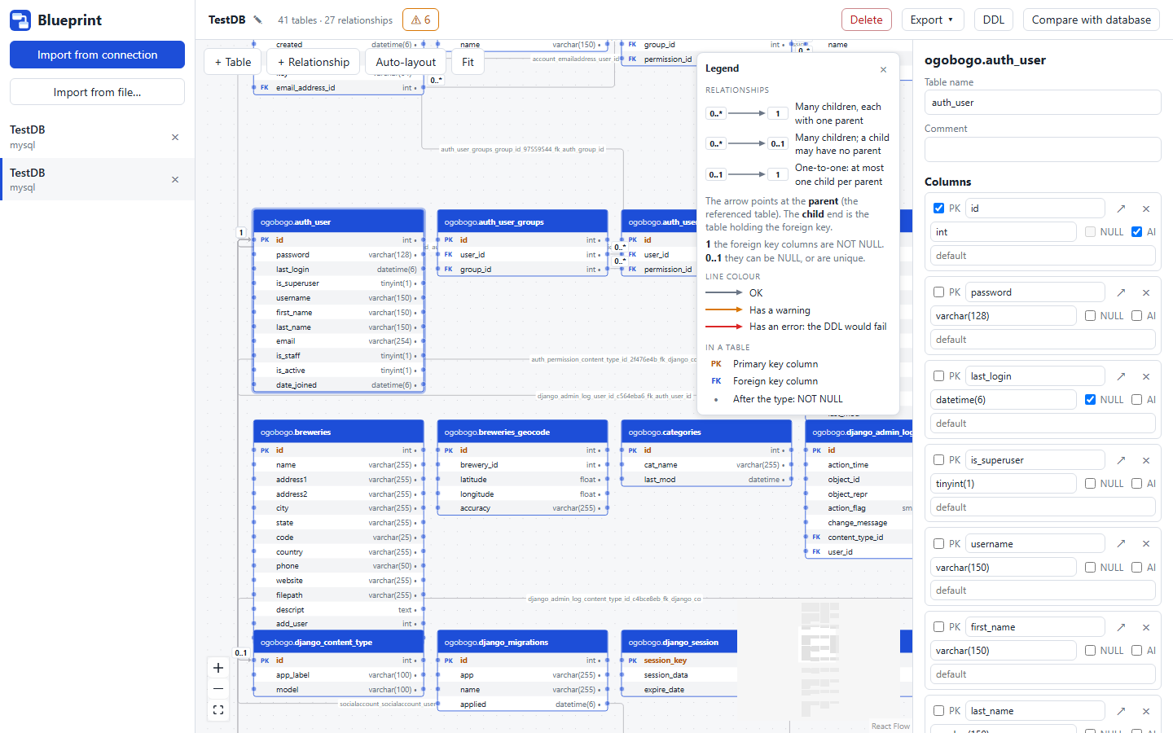Remove the first TestDB project from list
The height and width of the screenshot is (733, 1173).
tap(175, 137)
